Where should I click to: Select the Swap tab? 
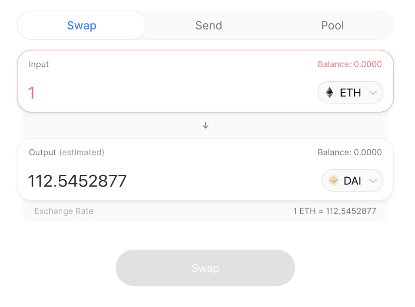pos(81,25)
